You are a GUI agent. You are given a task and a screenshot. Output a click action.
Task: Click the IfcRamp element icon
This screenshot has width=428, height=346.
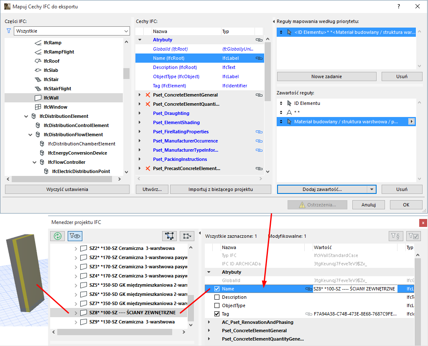(38, 43)
